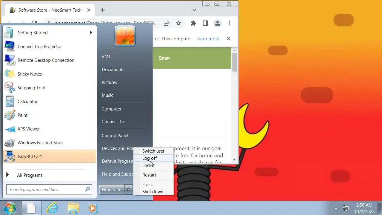Screen dimensions: 382x215
Task: Click the page scrollbar thumb
Action: (x=234, y=62)
